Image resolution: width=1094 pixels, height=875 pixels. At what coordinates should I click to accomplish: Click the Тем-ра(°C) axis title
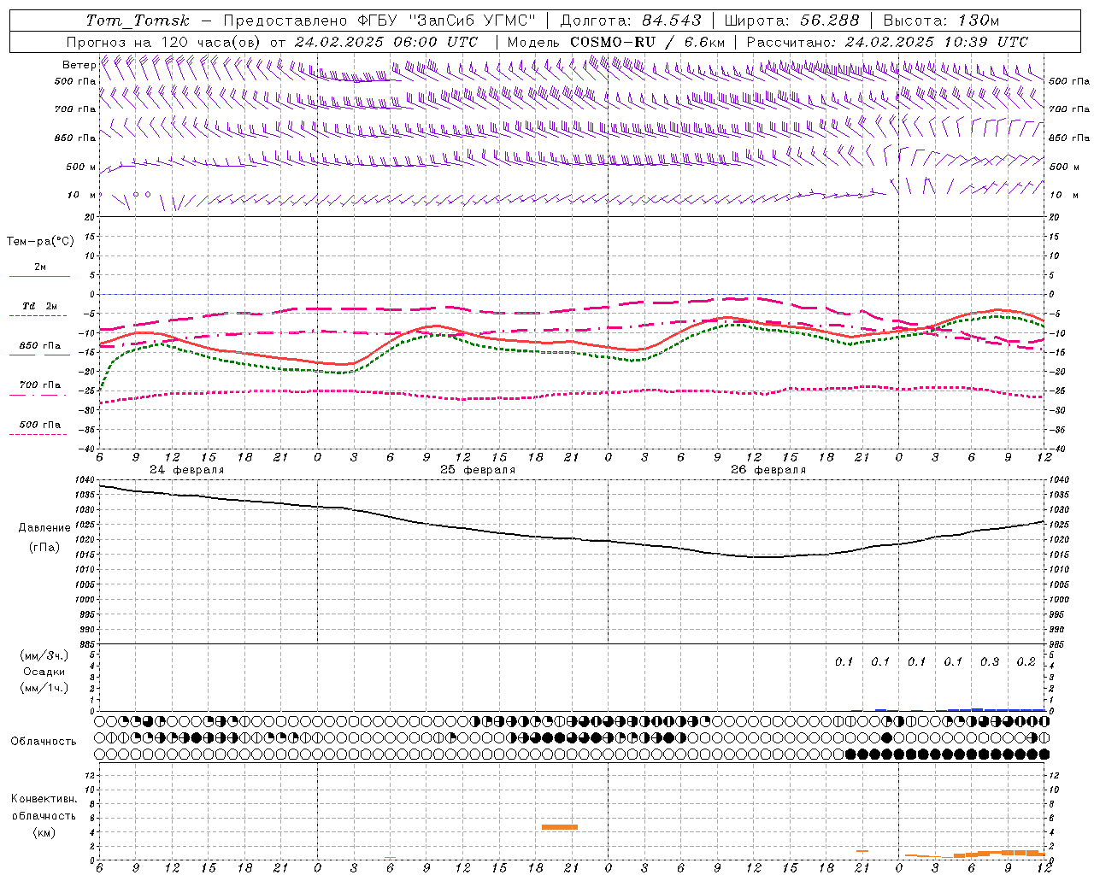(40, 242)
